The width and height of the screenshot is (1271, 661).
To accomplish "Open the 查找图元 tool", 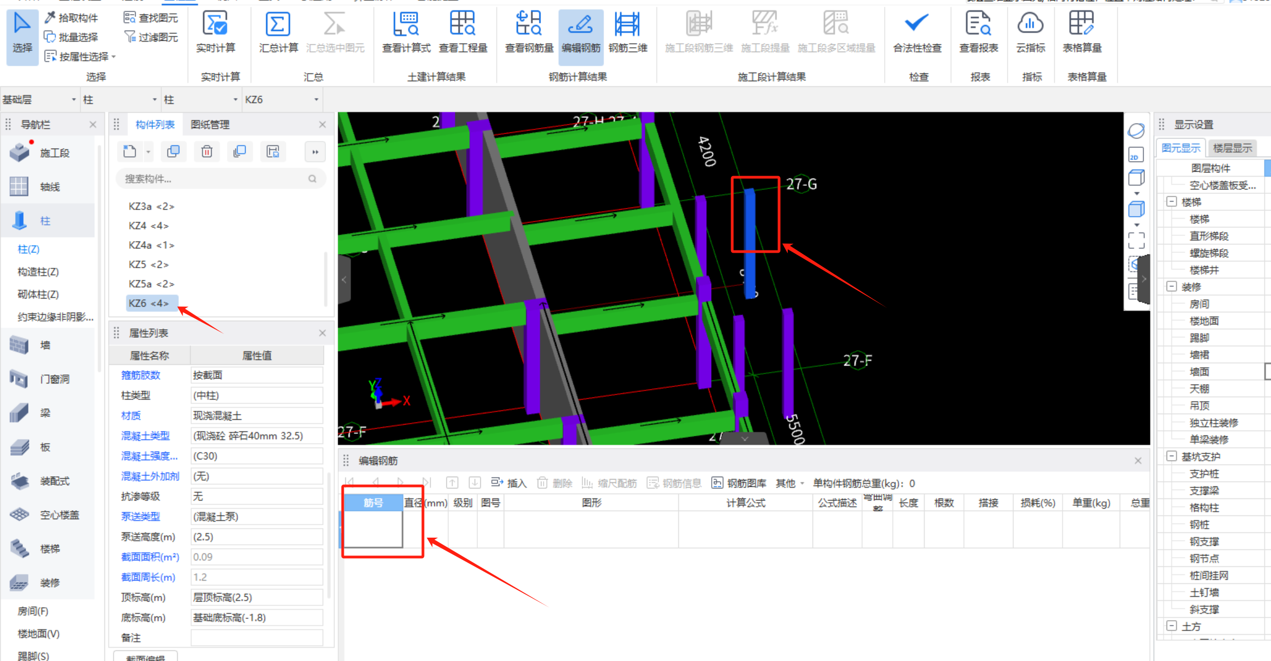I will pos(151,18).
